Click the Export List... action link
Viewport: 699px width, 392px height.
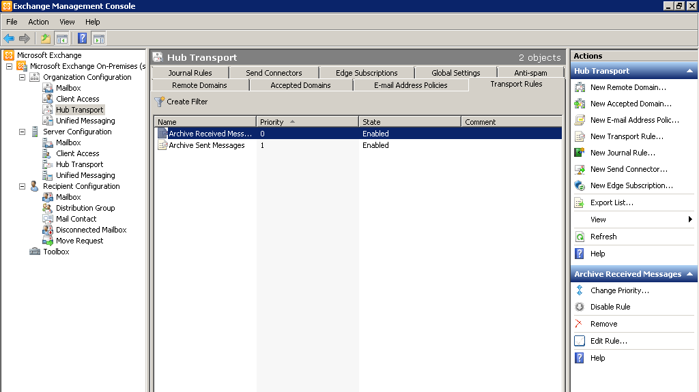pos(612,202)
